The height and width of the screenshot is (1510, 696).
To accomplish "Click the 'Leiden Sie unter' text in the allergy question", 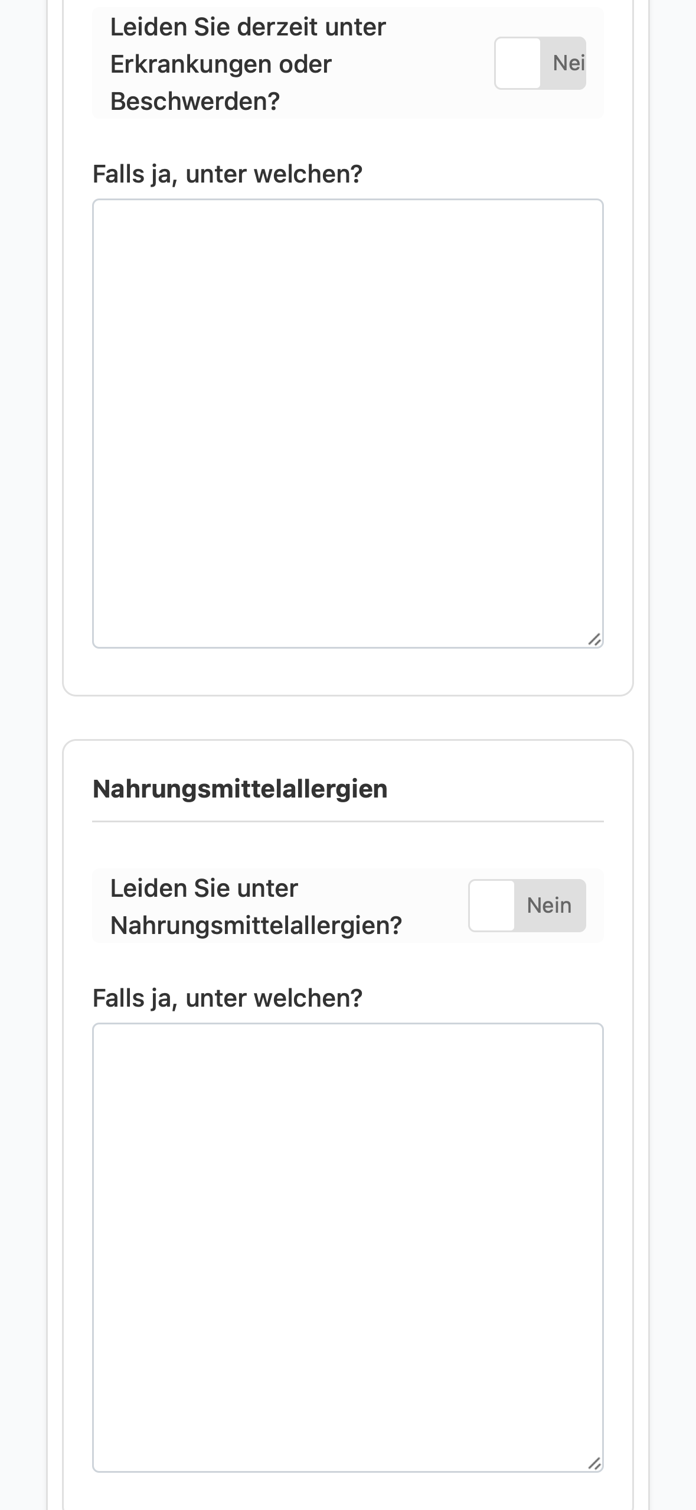I will point(204,888).
